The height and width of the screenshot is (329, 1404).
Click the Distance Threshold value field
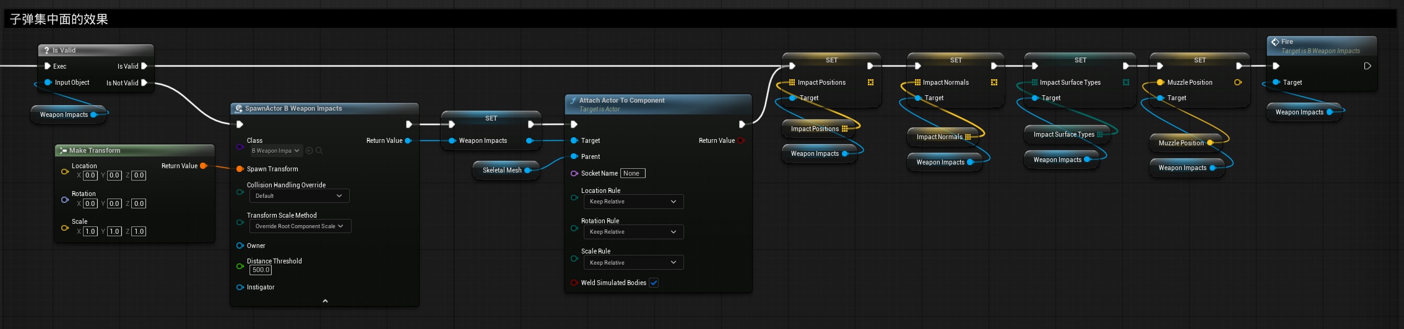click(x=261, y=270)
